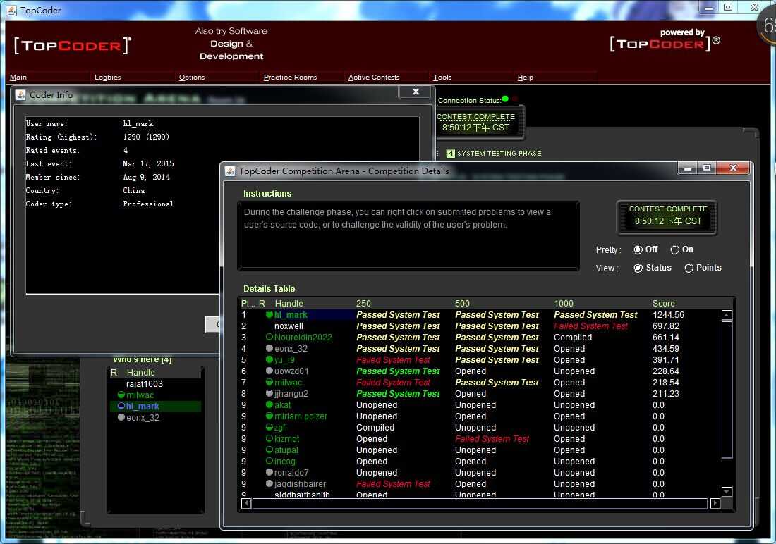The height and width of the screenshot is (544, 776).
Task: Select rajat1603 in Who's here list
Action: coord(144,384)
